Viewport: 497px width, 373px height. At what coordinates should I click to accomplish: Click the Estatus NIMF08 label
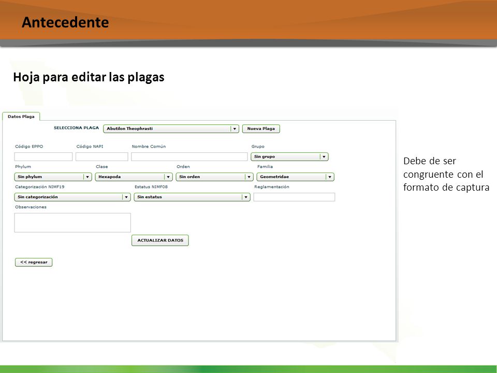coord(151,187)
